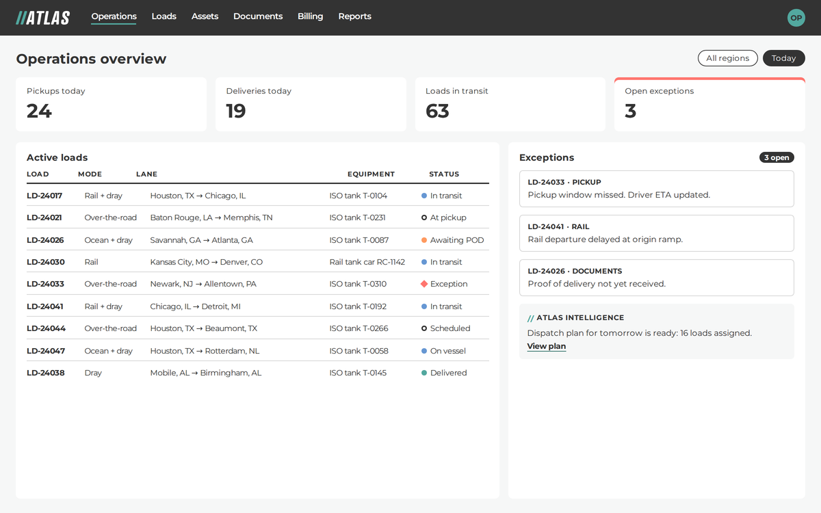Select load LD-24033 in Active loads
Image resolution: width=821 pixels, height=513 pixels.
point(45,284)
